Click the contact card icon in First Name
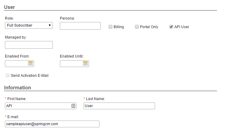 (x=73, y=106)
